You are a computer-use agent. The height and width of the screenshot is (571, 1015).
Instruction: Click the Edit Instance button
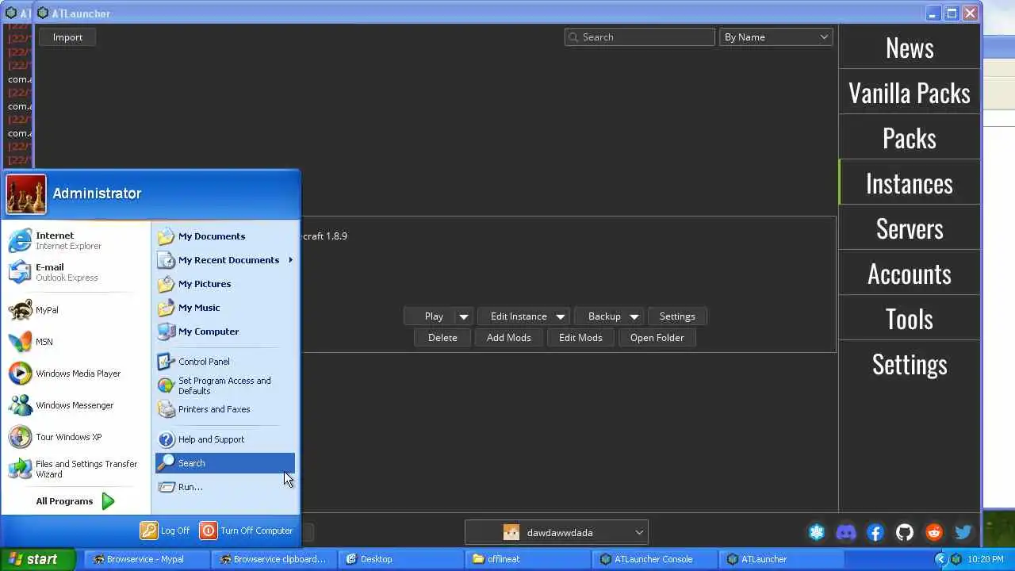coord(519,316)
